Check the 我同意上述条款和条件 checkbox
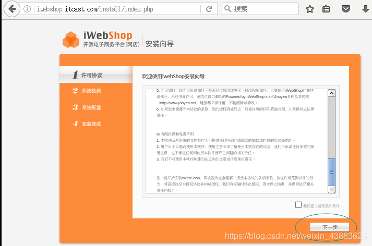Image resolution: width=372 pixels, height=246 pixels. tap(298, 205)
